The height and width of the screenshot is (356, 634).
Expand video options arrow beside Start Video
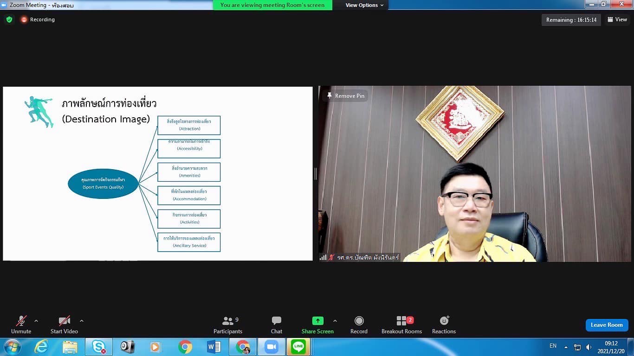coord(82,321)
